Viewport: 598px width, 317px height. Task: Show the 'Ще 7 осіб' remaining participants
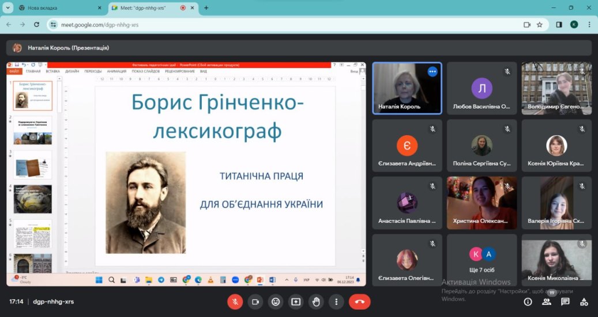[x=482, y=260]
